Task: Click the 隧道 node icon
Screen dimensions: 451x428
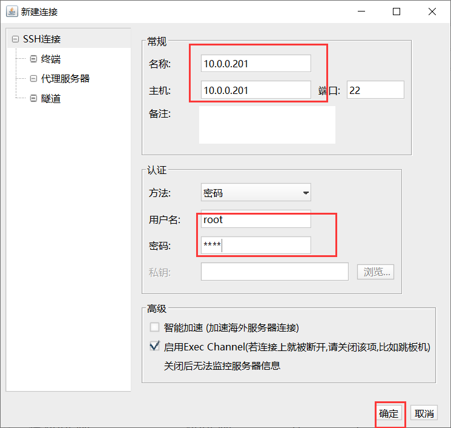Action: [33, 98]
